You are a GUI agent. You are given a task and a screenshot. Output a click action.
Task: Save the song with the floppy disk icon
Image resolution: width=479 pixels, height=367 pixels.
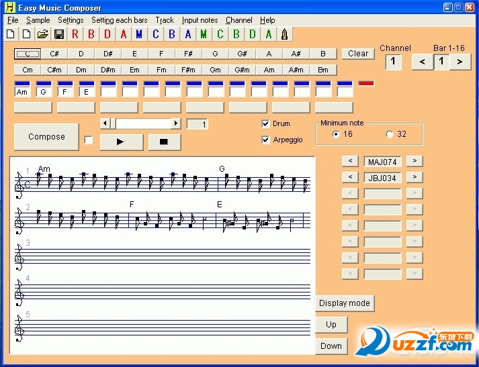pyautogui.click(x=59, y=34)
